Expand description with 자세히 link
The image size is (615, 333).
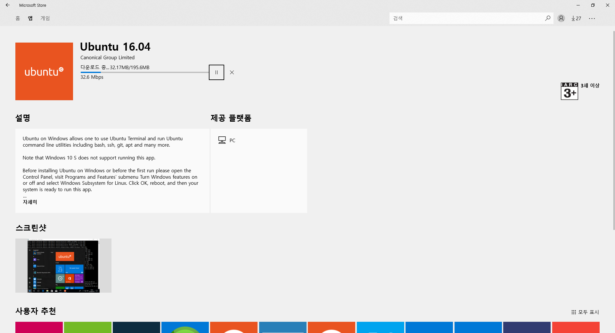click(x=30, y=202)
